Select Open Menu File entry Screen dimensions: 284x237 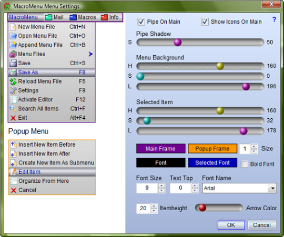pyautogui.click(x=52, y=36)
